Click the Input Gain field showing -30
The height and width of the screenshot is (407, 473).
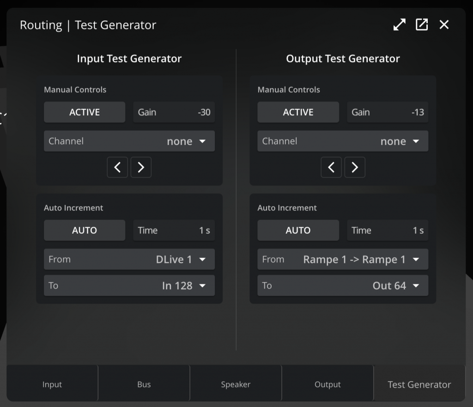tap(174, 112)
